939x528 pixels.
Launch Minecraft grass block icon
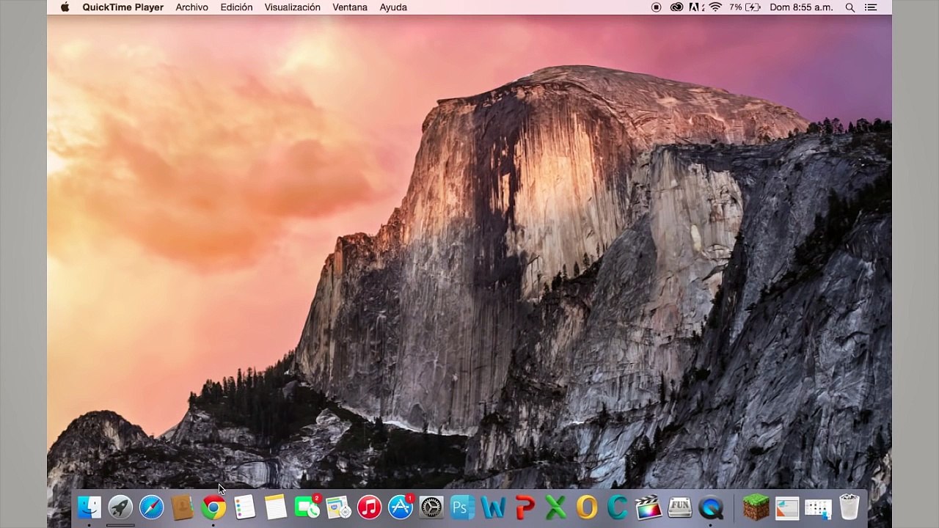tap(756, 507)
